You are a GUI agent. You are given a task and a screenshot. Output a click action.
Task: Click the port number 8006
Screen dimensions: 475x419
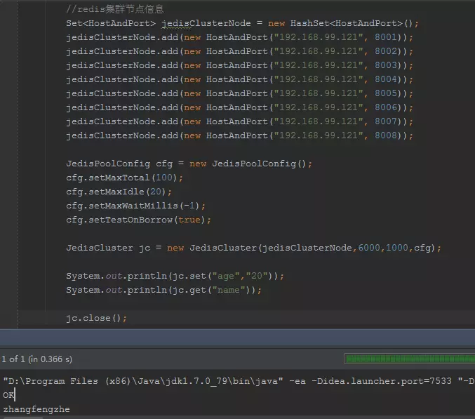point(386,107)
